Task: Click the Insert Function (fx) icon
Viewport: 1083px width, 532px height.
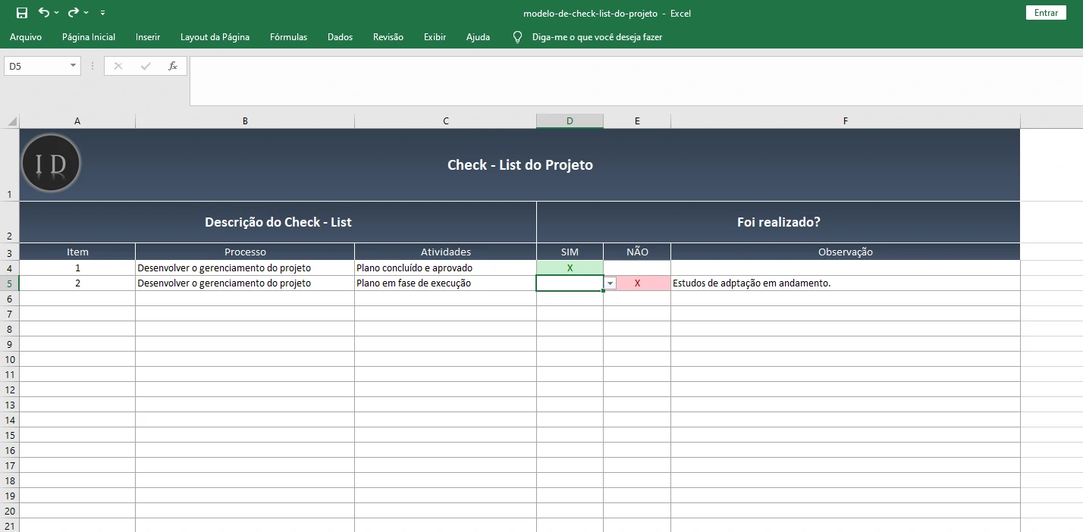Action: 173,66
